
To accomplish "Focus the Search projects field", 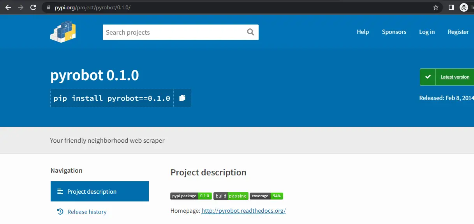I will point(173,32).
